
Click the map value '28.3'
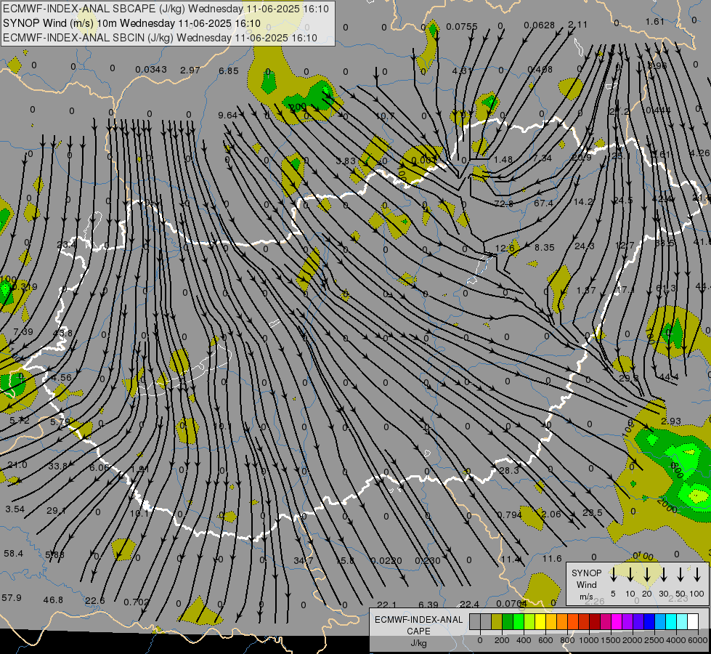(x=509, y=471)
